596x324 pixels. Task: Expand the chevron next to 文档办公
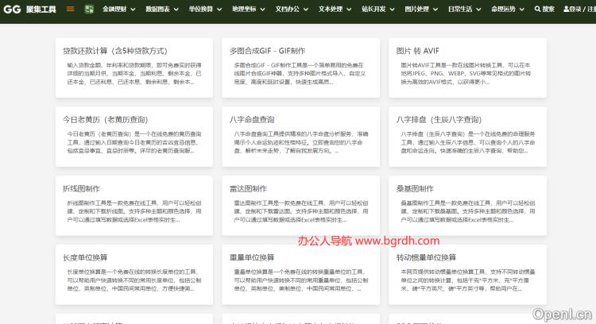pyautogui.click(x=306, y=9)
